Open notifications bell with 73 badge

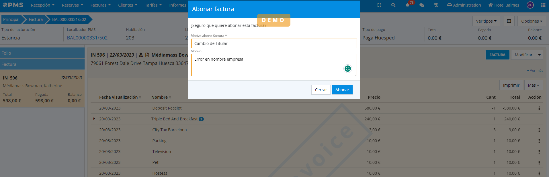pyautogui.click(x=407, y=5)
